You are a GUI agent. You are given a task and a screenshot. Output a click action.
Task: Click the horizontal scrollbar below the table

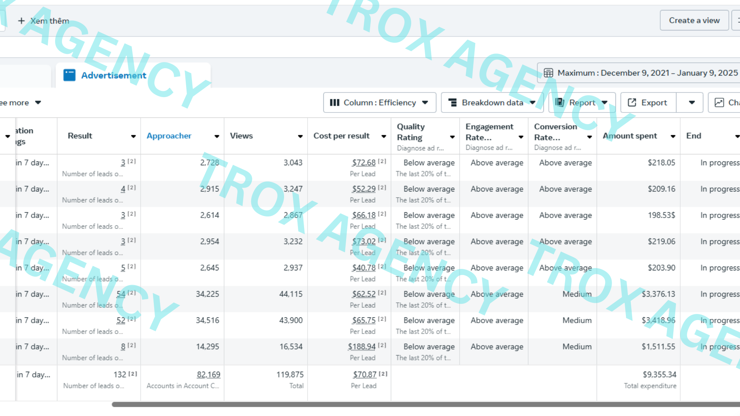(x=426, y=404)
